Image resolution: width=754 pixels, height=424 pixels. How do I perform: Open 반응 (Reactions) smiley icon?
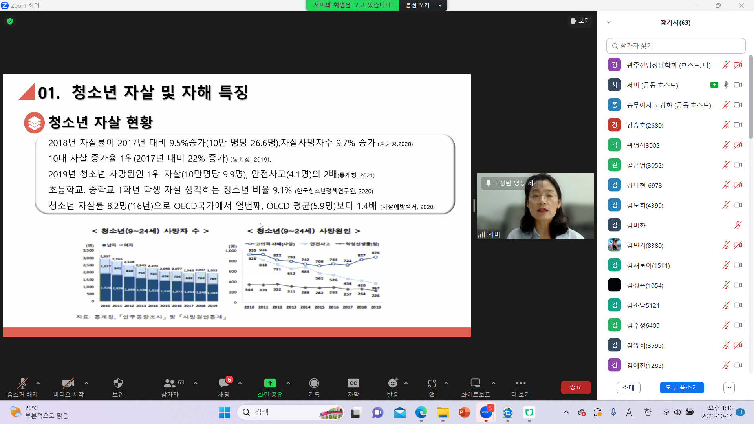tap(392, 383)
